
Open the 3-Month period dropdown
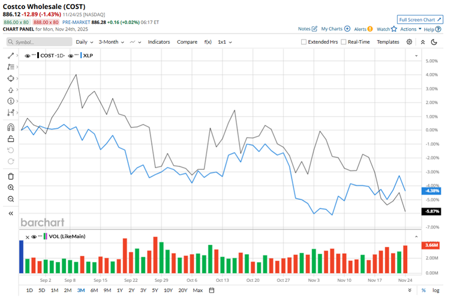(x=111, y=42)
